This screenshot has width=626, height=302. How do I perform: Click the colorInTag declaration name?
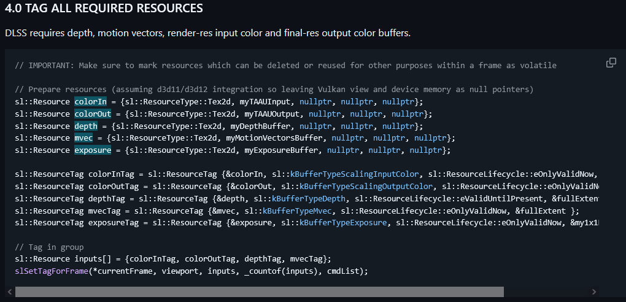(111, 174)
